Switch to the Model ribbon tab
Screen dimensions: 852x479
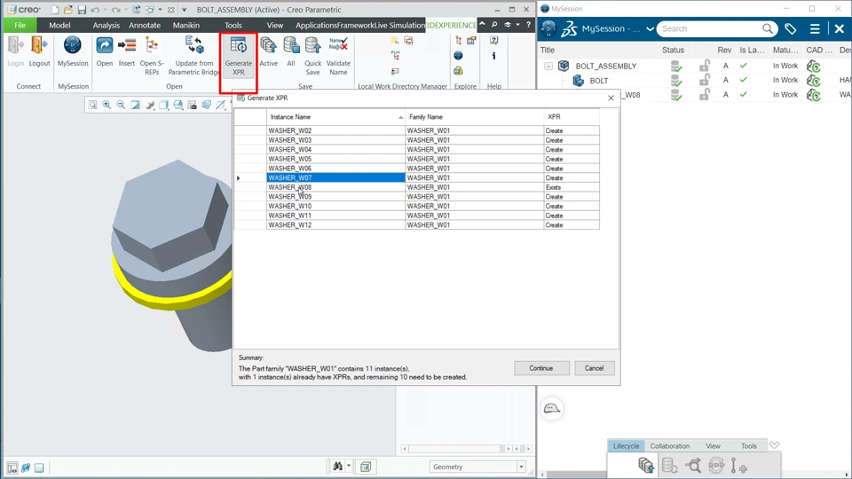coord(59,25)
